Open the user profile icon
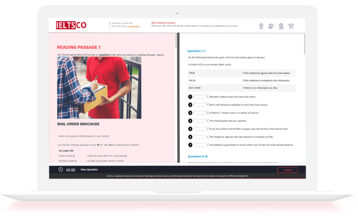This screenshot has width=358, height=222. pos(281,26)
